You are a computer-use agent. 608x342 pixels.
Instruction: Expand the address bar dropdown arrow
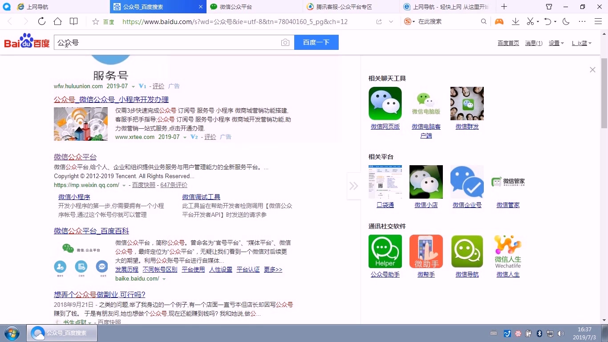pos(391,21)
